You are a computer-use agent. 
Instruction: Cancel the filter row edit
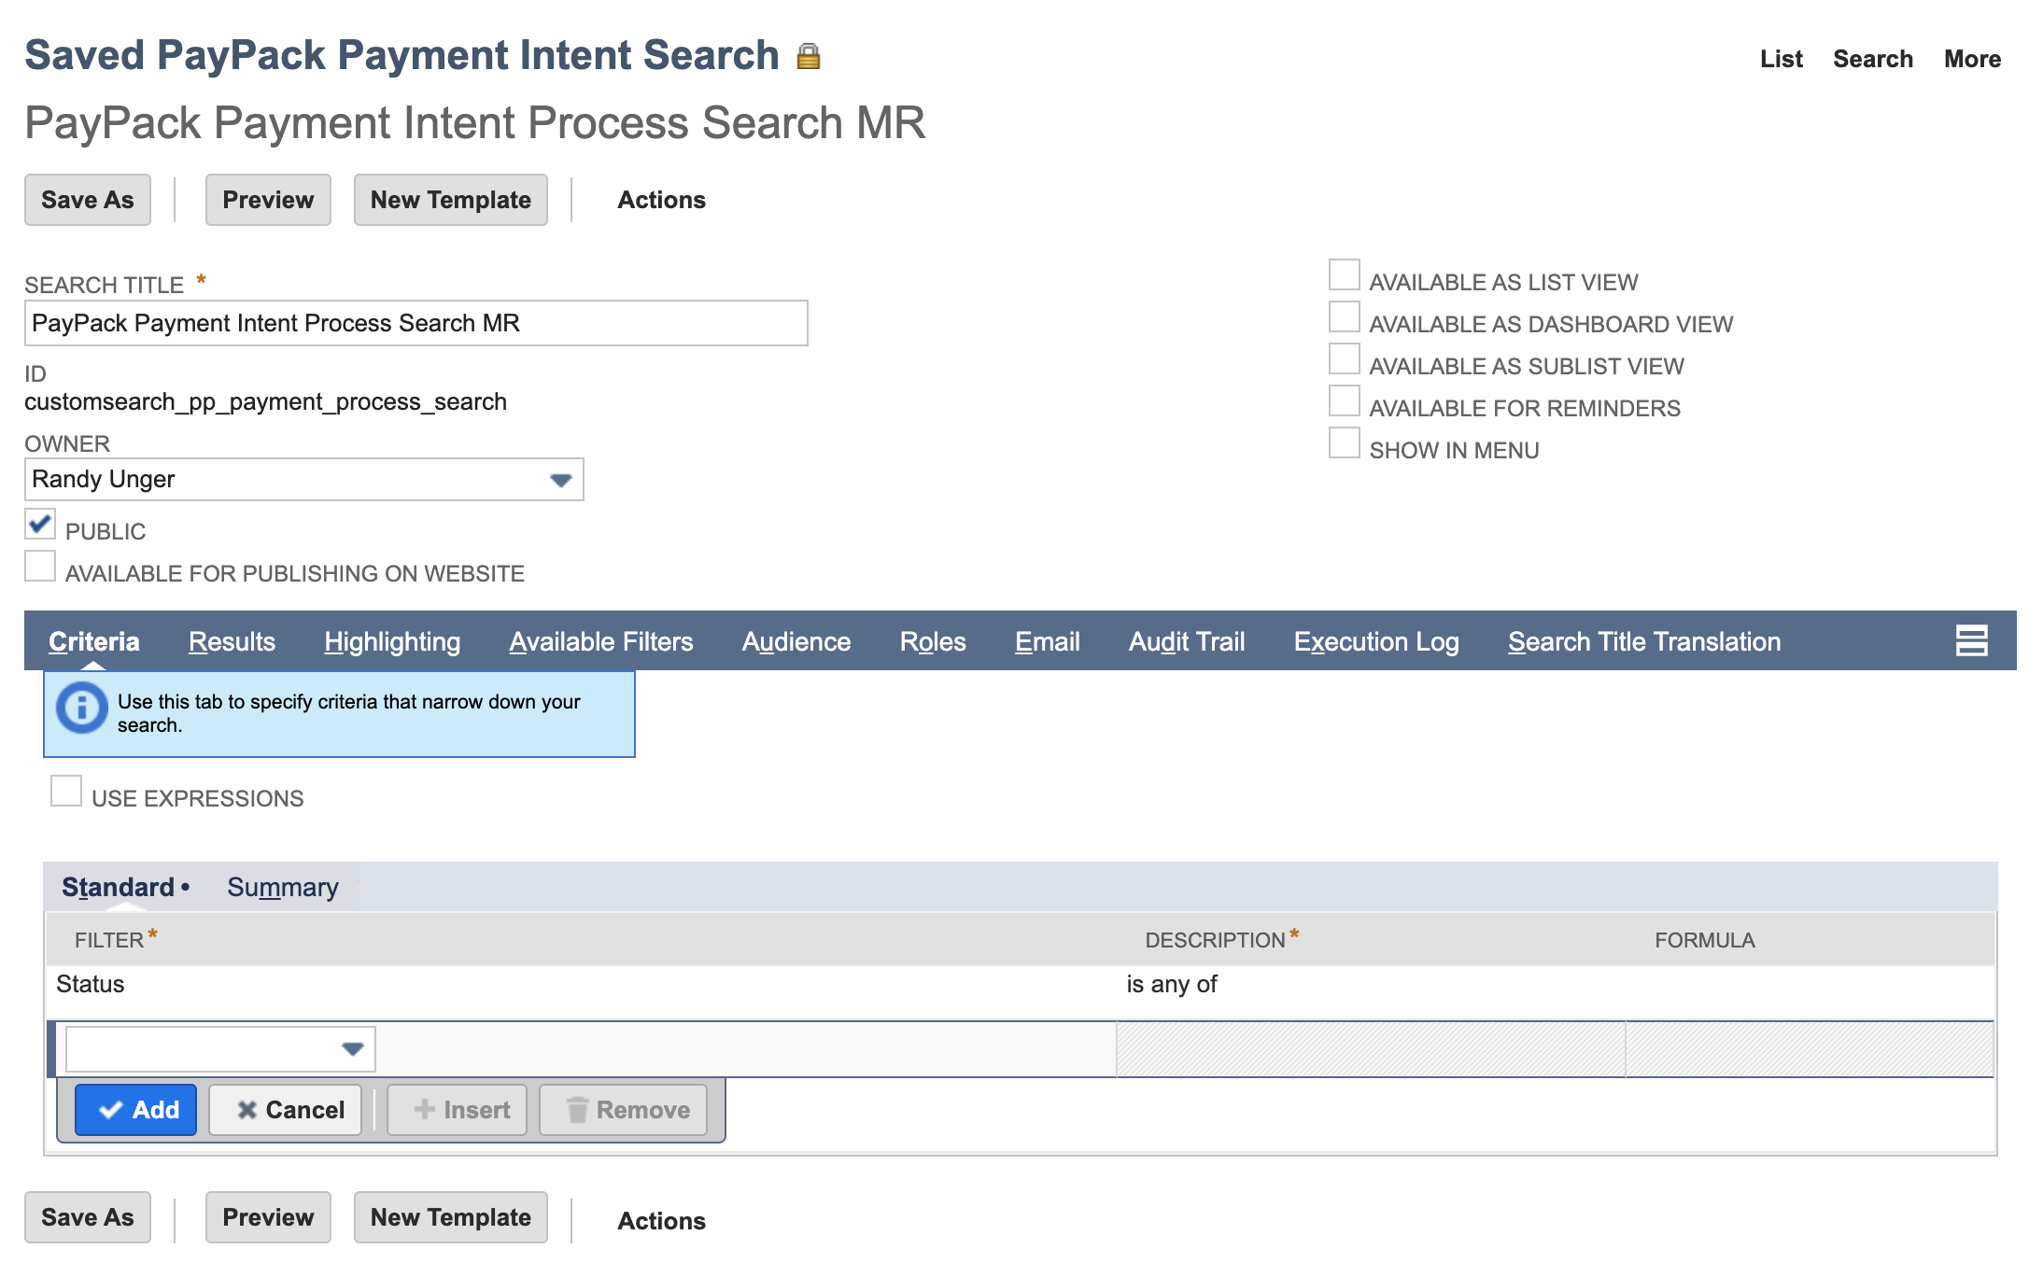click(x=286, y=1110)
